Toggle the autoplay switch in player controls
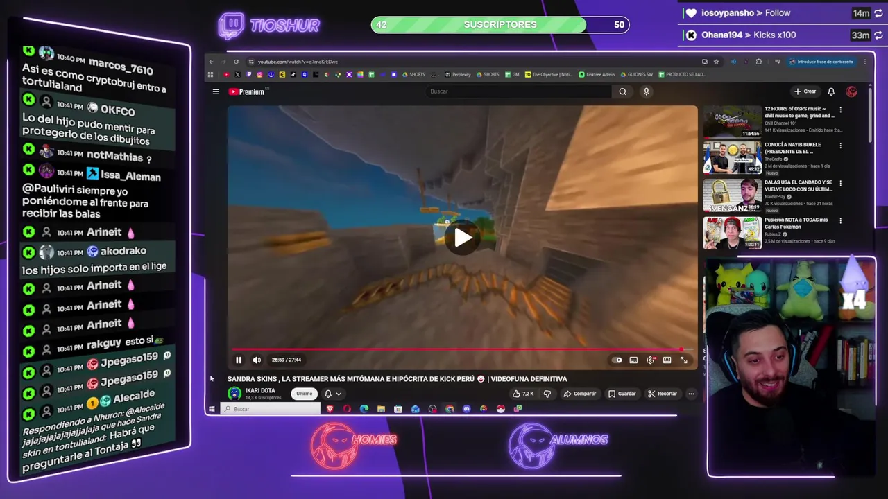This screenshot has height=499, width=888. (617, 360)
